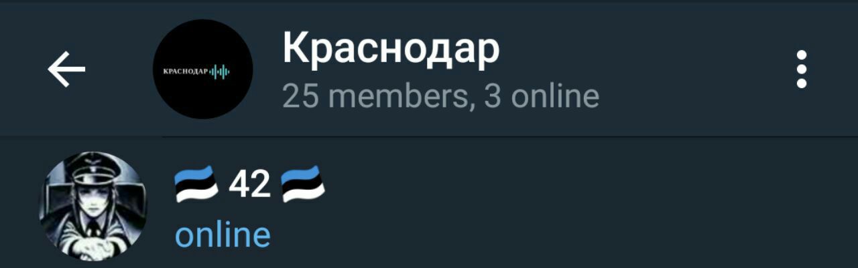Tap the Краснодар group avatar
The height and width of the screenshot is (268, 858).
pos(202,69)
